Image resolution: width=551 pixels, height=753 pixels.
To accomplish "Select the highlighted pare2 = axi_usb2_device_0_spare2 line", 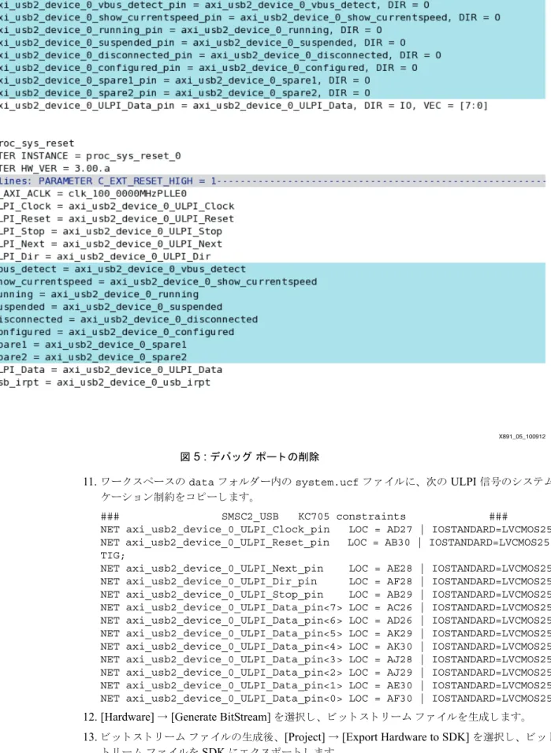I will 94,357.
